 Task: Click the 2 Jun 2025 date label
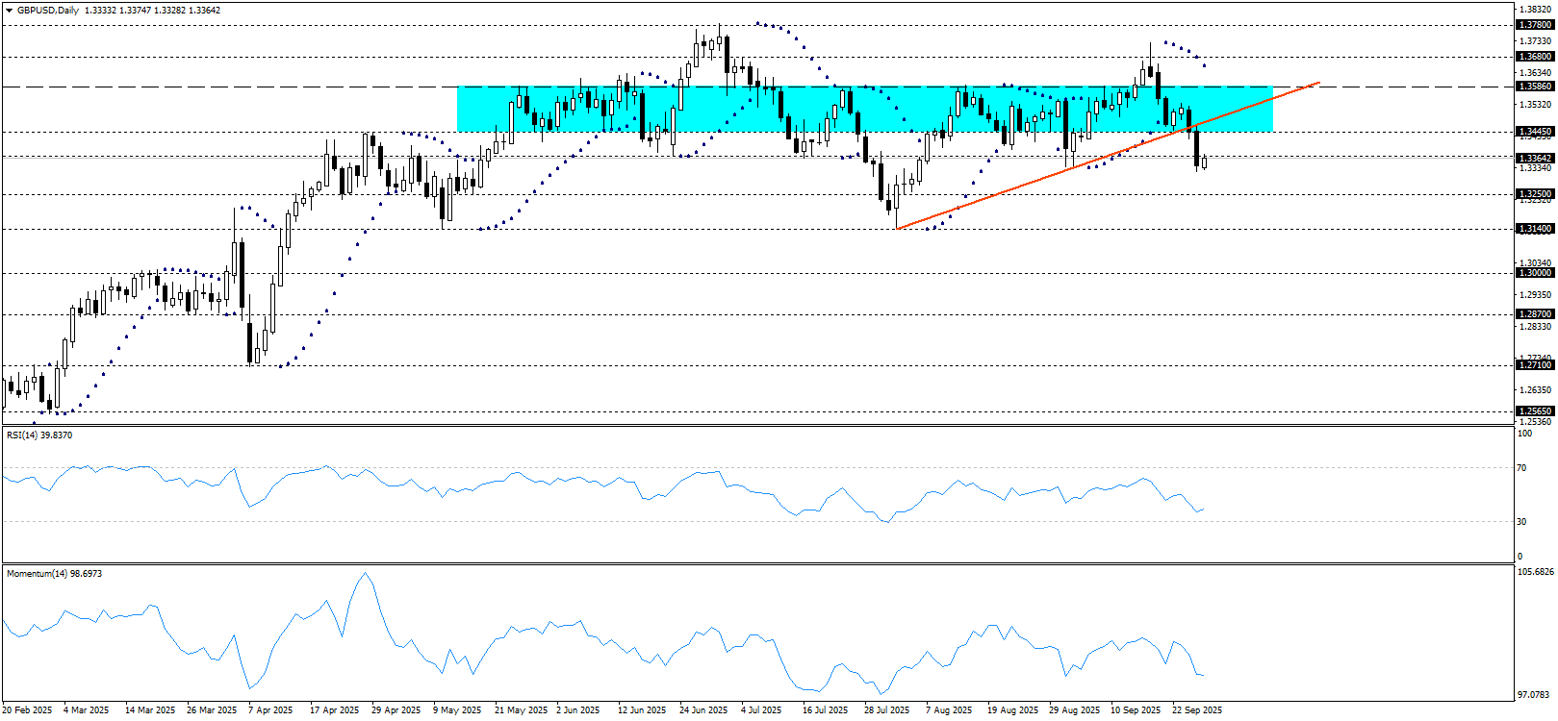578,710
